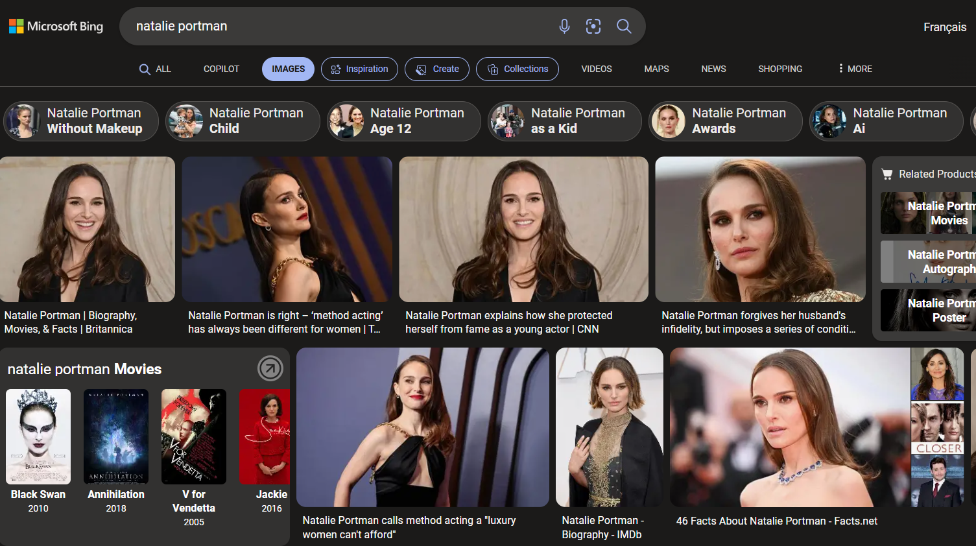Switch to the VIDEOS tab
The image size is (976, 546).
(x=596, y=69)
